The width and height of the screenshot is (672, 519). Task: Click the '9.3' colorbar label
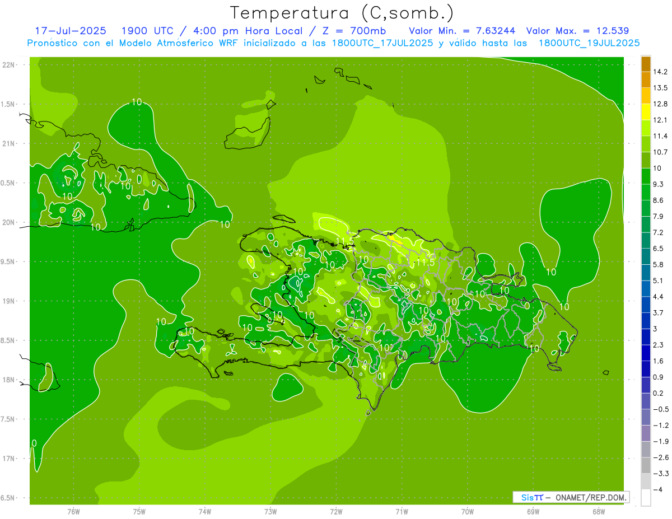tap(659, 184)
